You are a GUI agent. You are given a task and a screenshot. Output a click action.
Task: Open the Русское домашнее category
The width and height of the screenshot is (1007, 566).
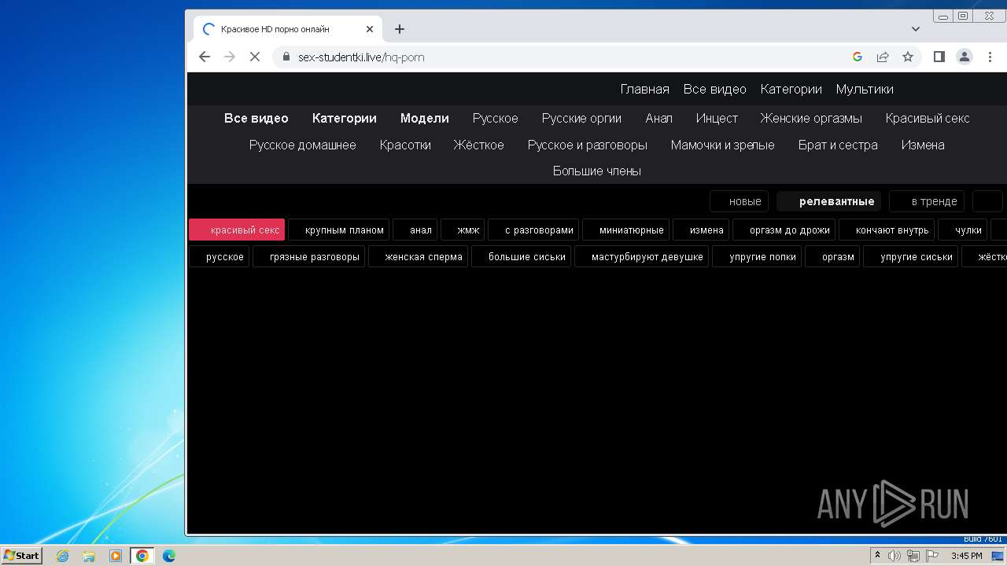[x=302, y=145]
